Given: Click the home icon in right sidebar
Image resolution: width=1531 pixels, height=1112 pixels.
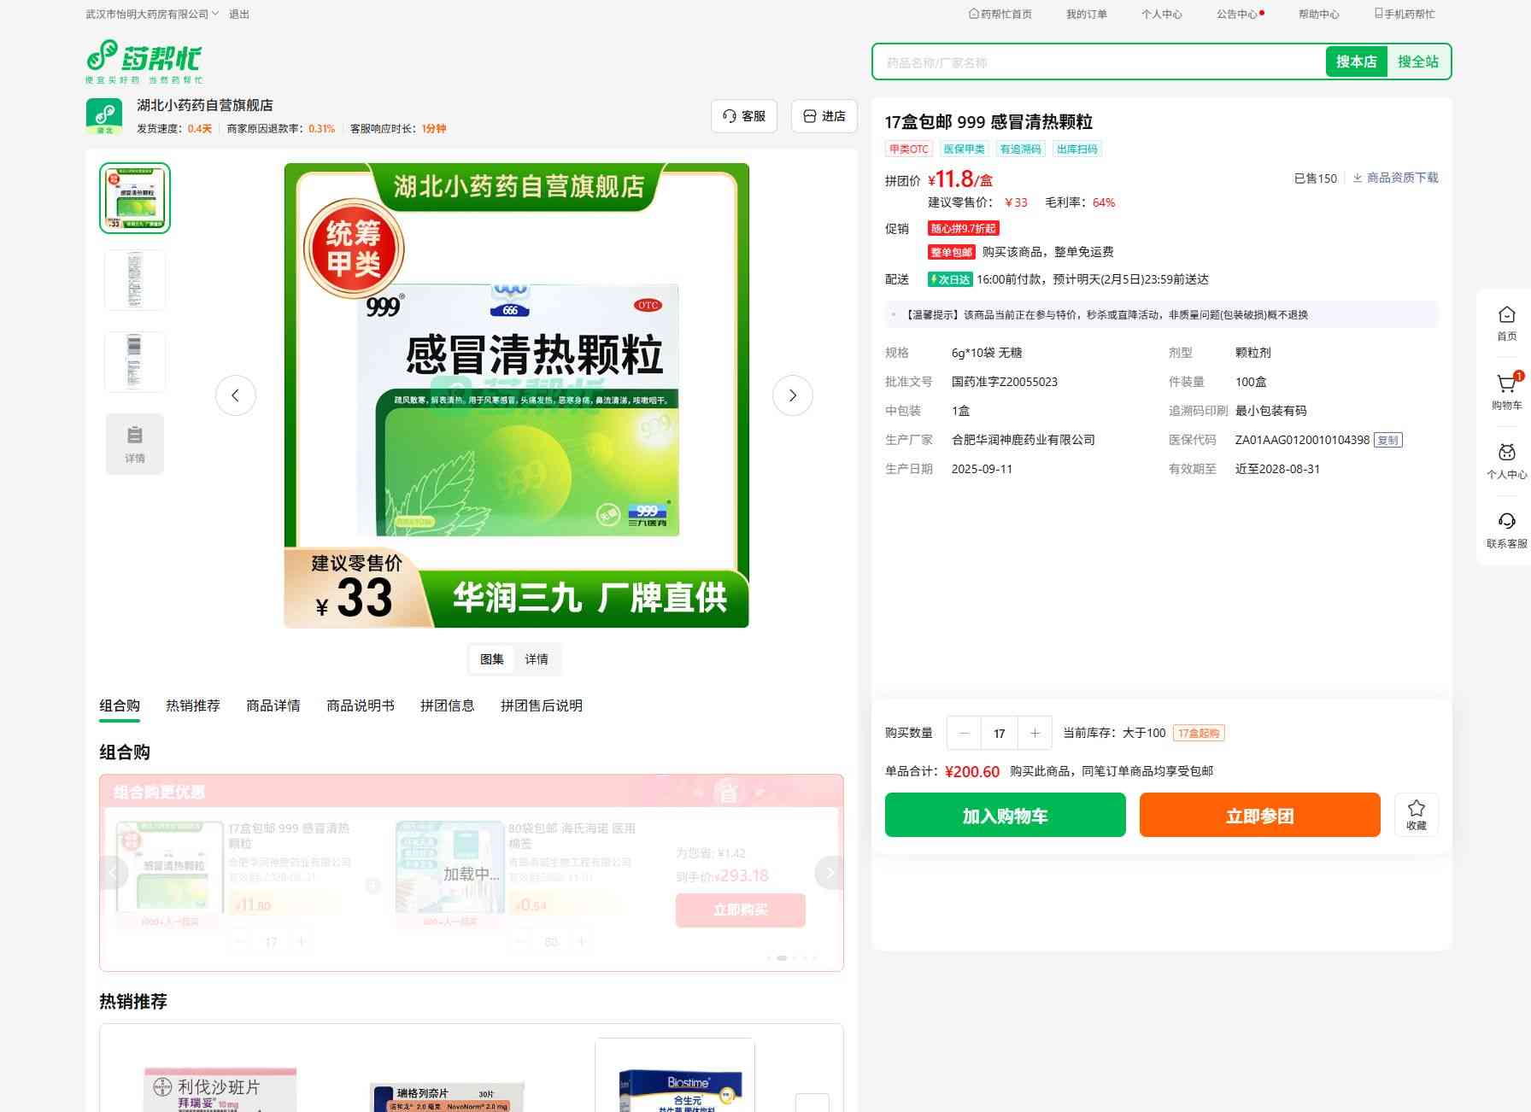Looking at the screenshot, I should coord(1506,323).
